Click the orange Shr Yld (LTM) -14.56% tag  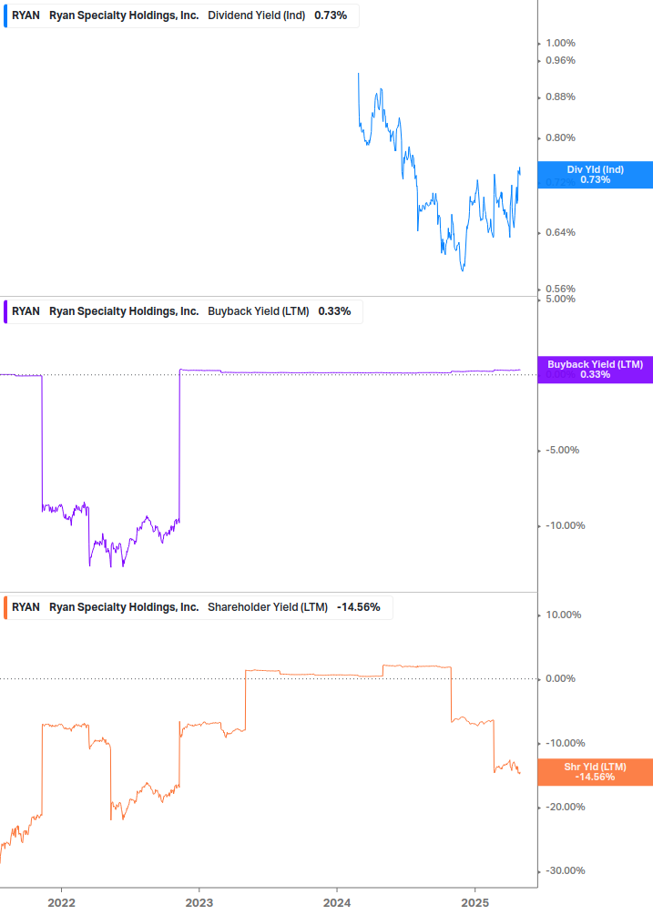[596, 772]
